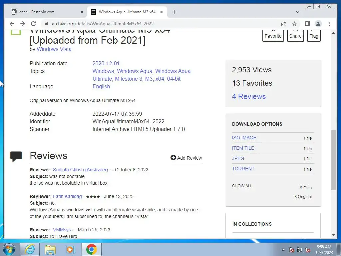
Task: Click SHOW ALL download files
Action: click(242, 186)
